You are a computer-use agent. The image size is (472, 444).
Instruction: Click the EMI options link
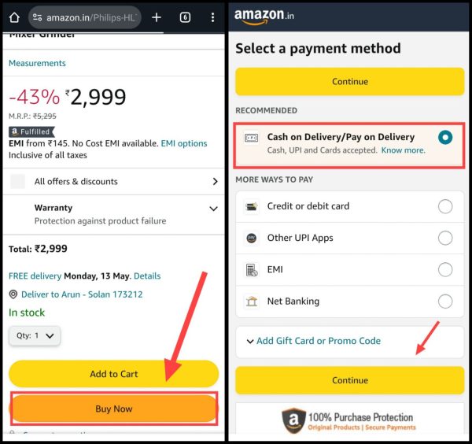tap(184, 143)
